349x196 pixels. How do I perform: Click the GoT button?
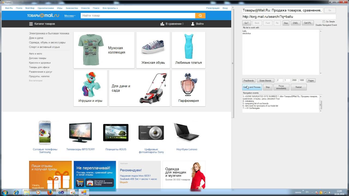pos(246,23)
